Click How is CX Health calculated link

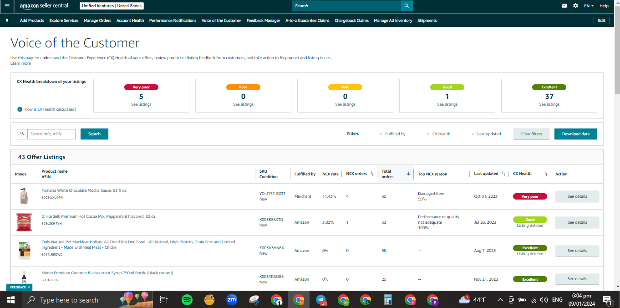coord(50,109)
